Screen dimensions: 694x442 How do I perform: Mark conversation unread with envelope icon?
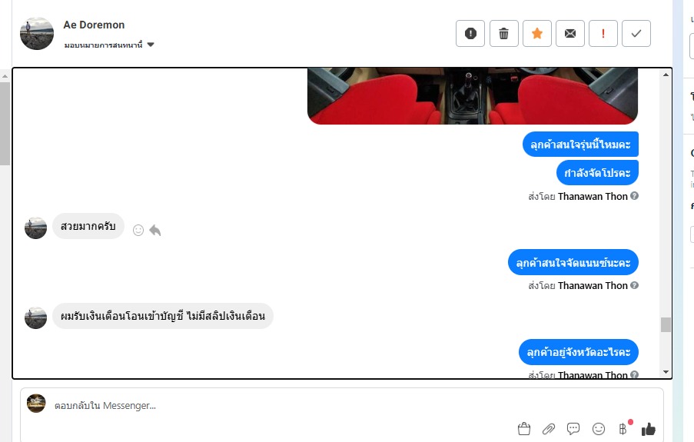(x=570, y=33)
